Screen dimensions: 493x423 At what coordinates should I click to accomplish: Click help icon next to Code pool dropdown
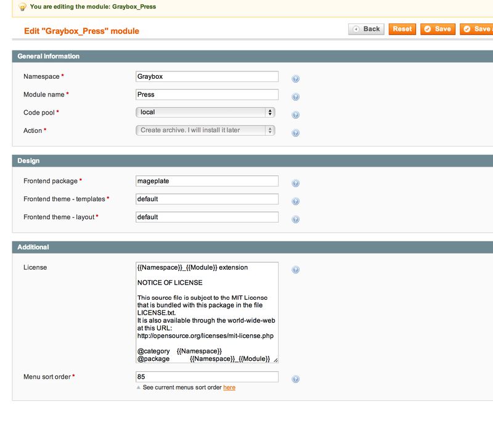(296, 115)
